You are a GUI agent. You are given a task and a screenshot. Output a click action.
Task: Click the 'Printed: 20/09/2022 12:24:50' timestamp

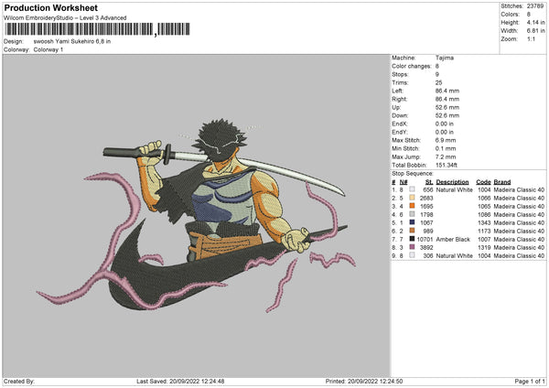[364, 382]
